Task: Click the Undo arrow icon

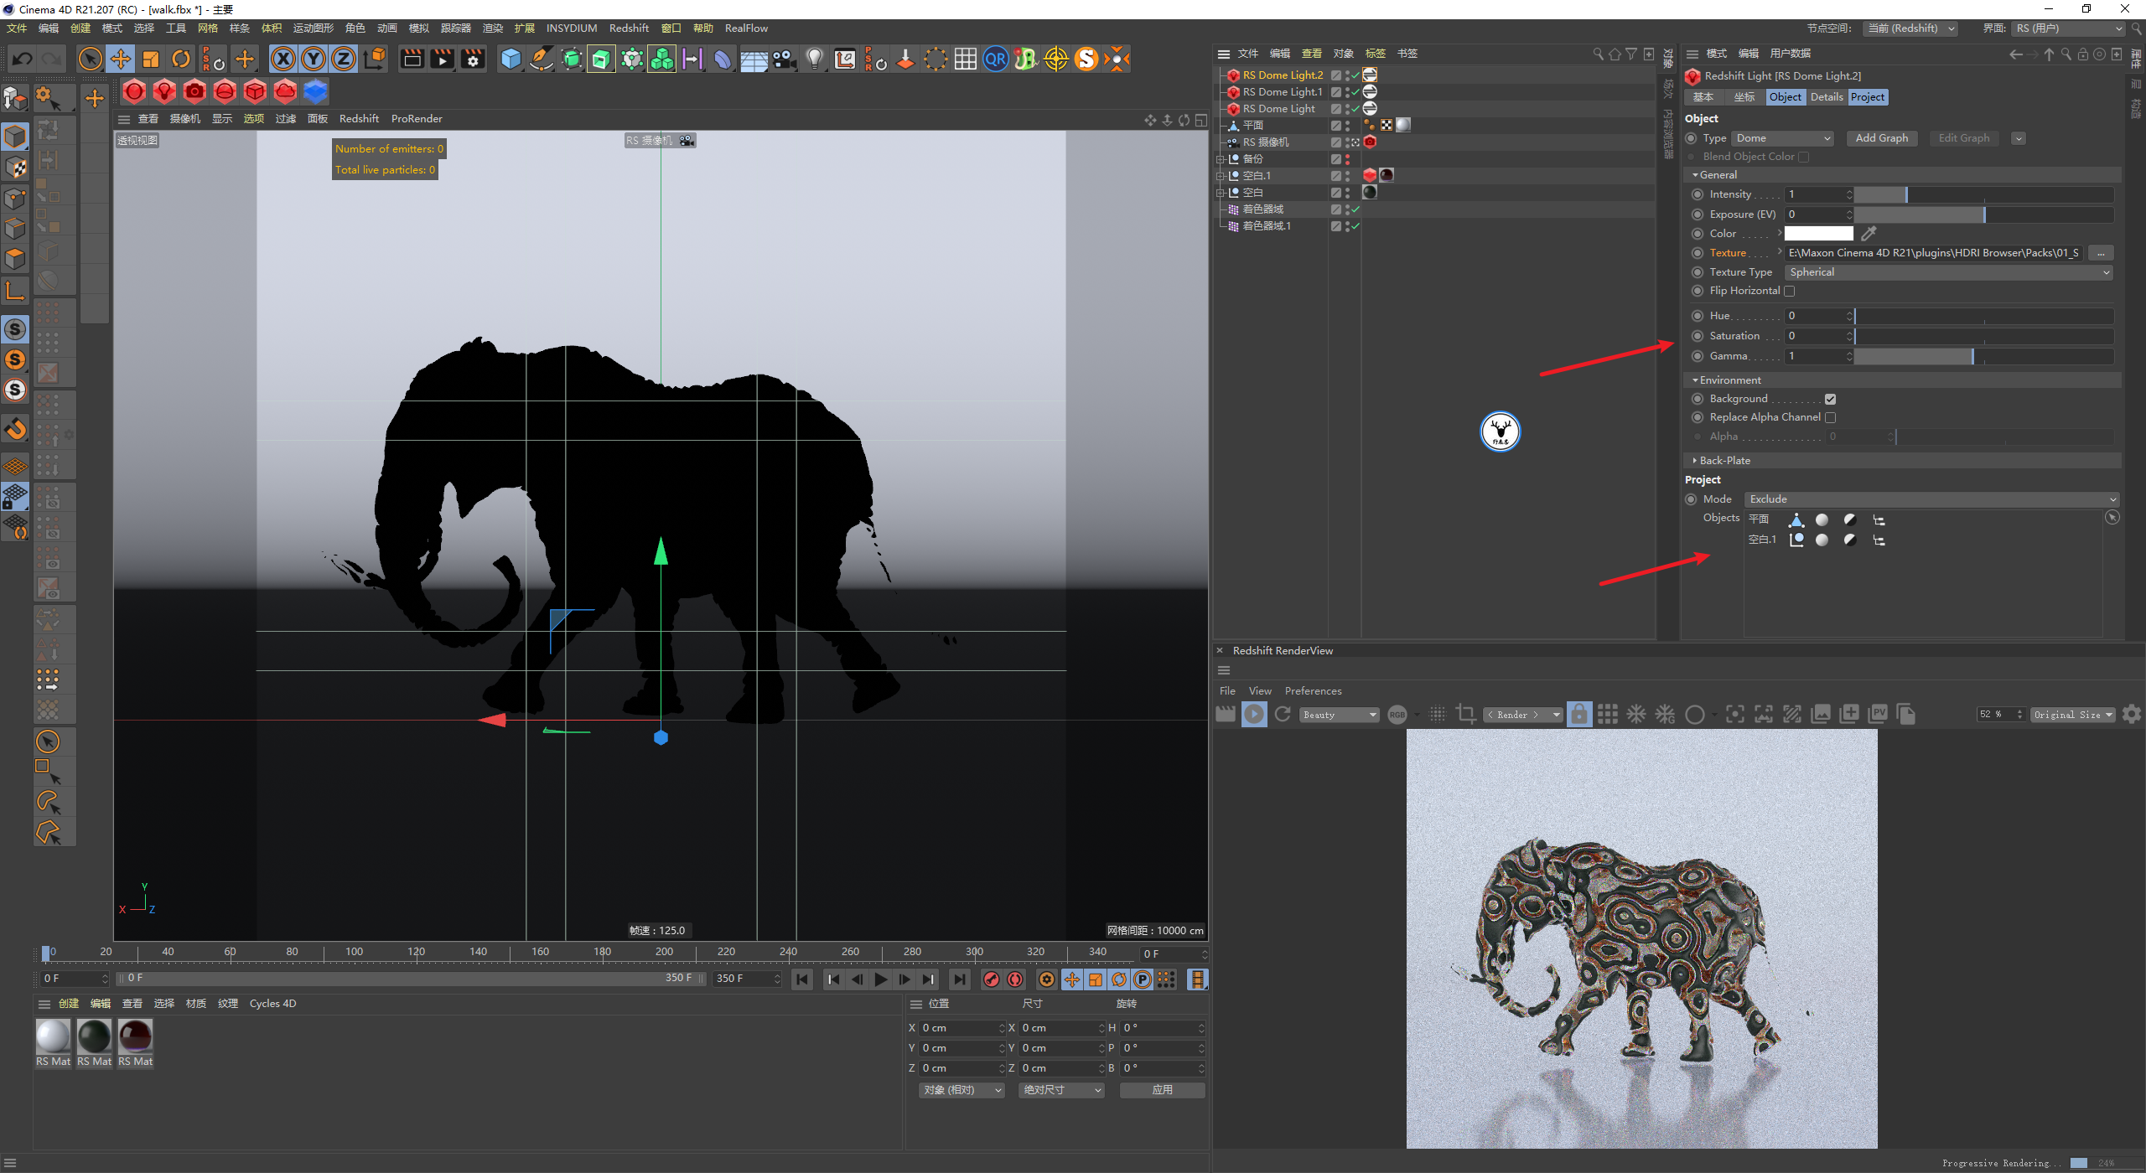Action: pyautogui.click(x=22, y=59)
